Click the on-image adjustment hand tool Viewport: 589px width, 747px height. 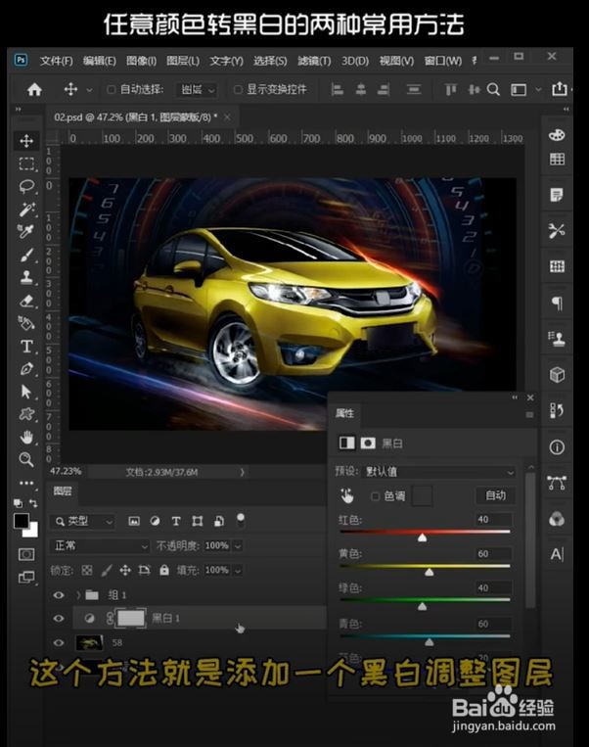[347, 496]
